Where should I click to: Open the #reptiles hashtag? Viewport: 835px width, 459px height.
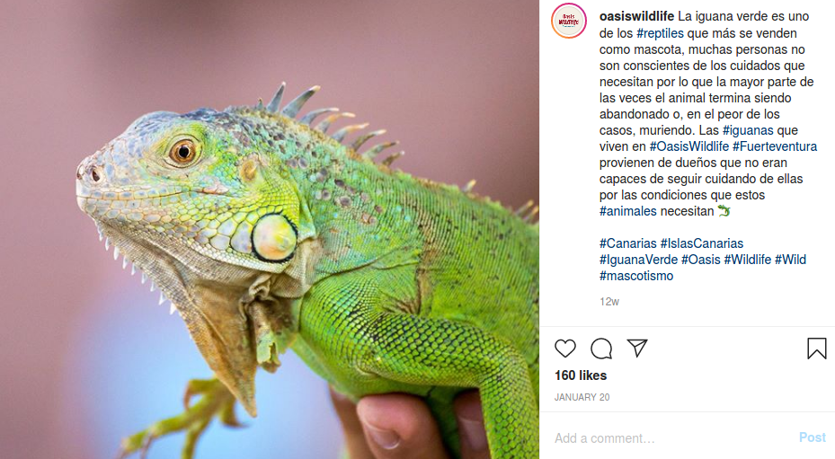pyautogui.click(x=660, y=33)
